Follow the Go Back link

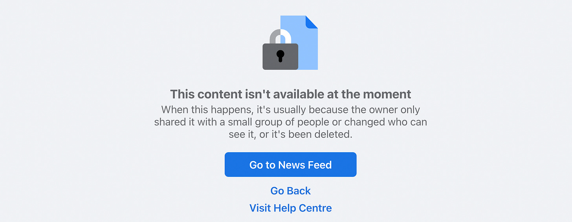point(291,191)
